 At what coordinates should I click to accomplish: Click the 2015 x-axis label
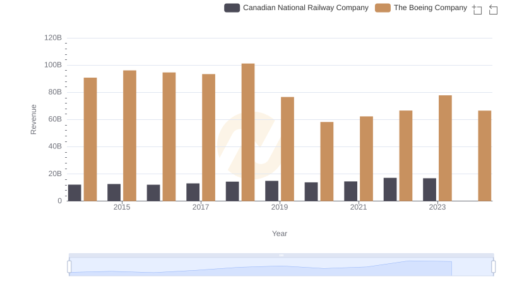click(x=122, y=207)
